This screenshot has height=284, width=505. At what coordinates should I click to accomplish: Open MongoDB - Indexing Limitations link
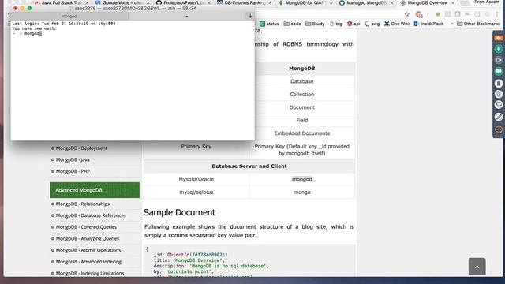(89, 274)
